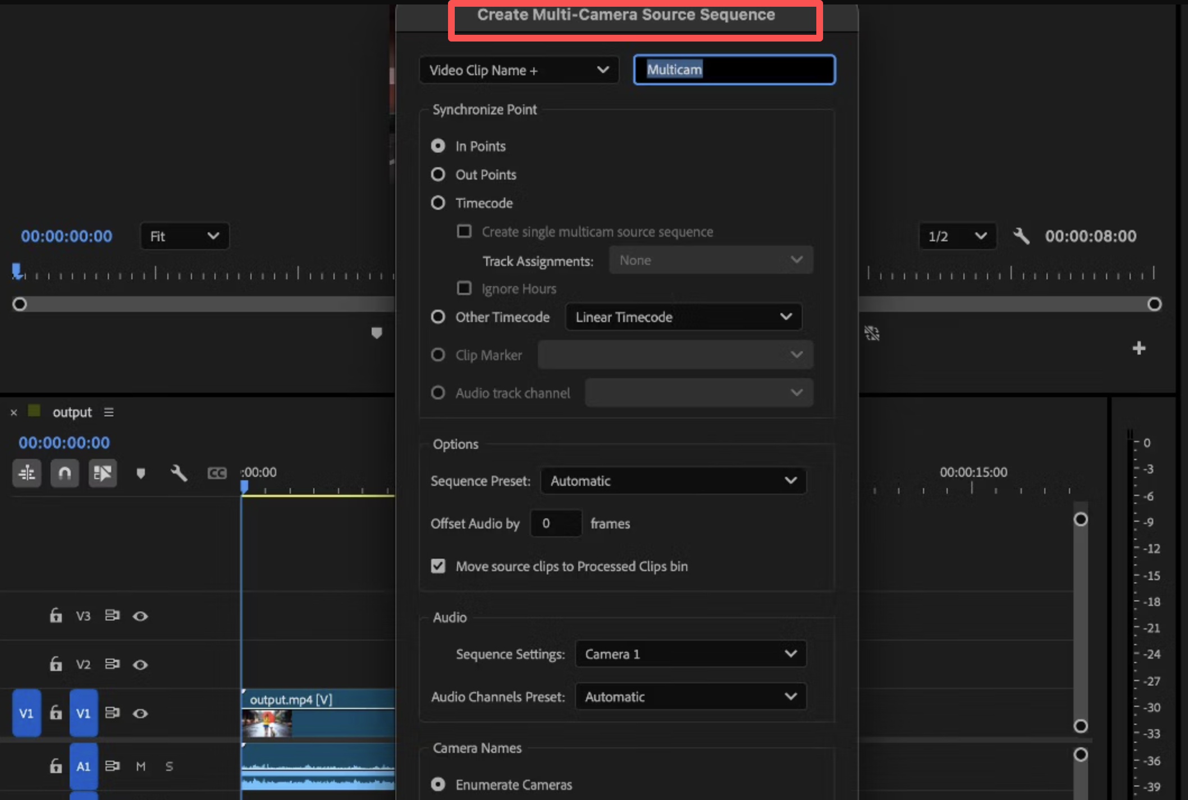Add marker in timeline toolbar
The height and width of the screenshot is (800, 1188).
click(x=141, y=473)
